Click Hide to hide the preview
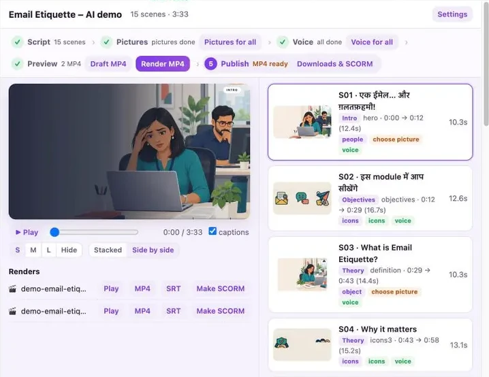 point(69,250)
